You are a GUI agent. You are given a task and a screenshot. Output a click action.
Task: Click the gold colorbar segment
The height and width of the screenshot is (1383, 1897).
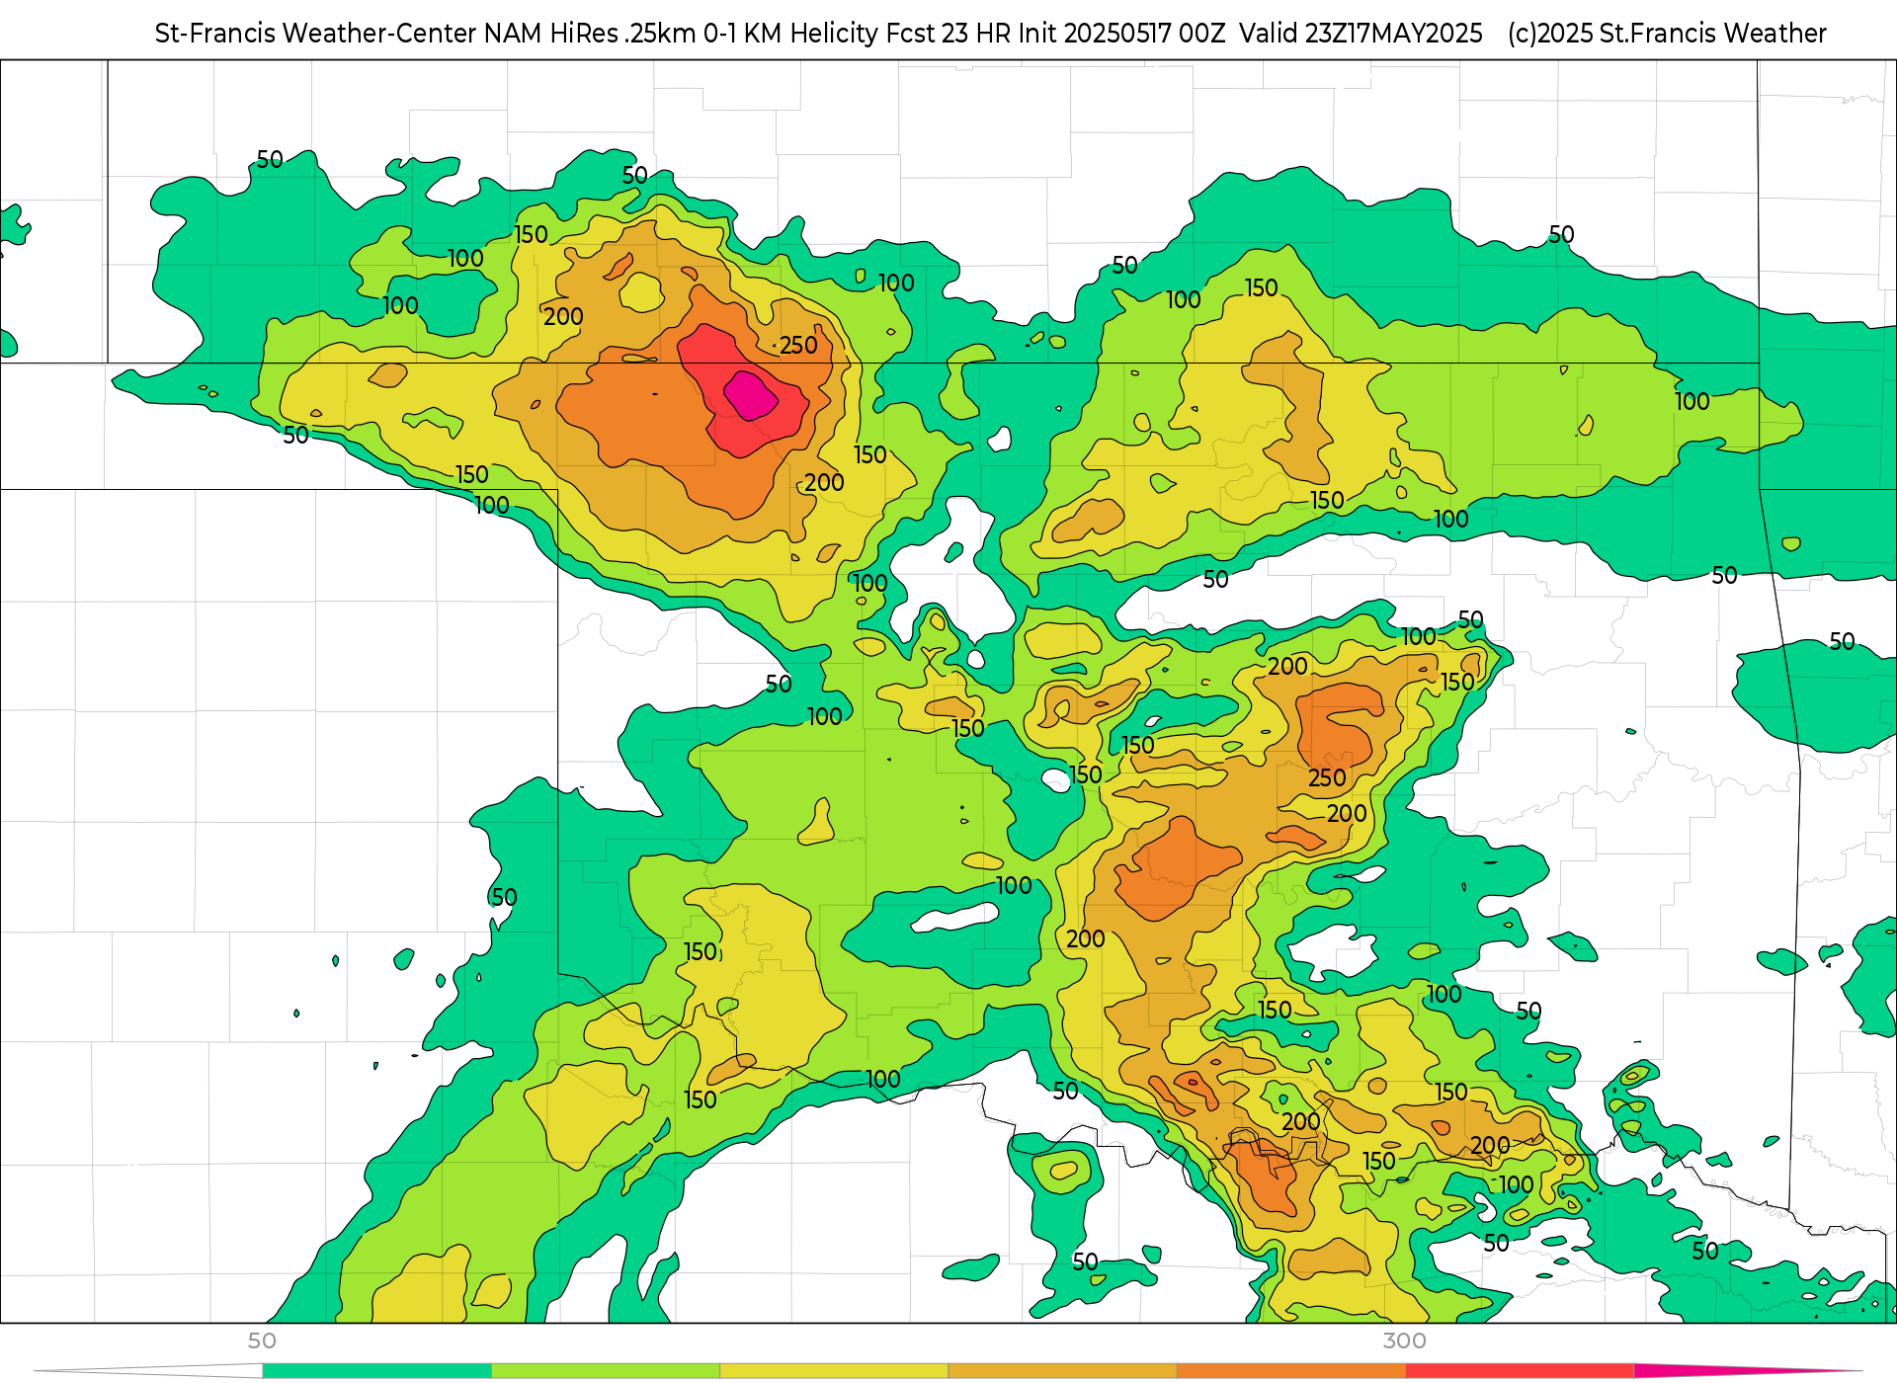(1062, 1371)
